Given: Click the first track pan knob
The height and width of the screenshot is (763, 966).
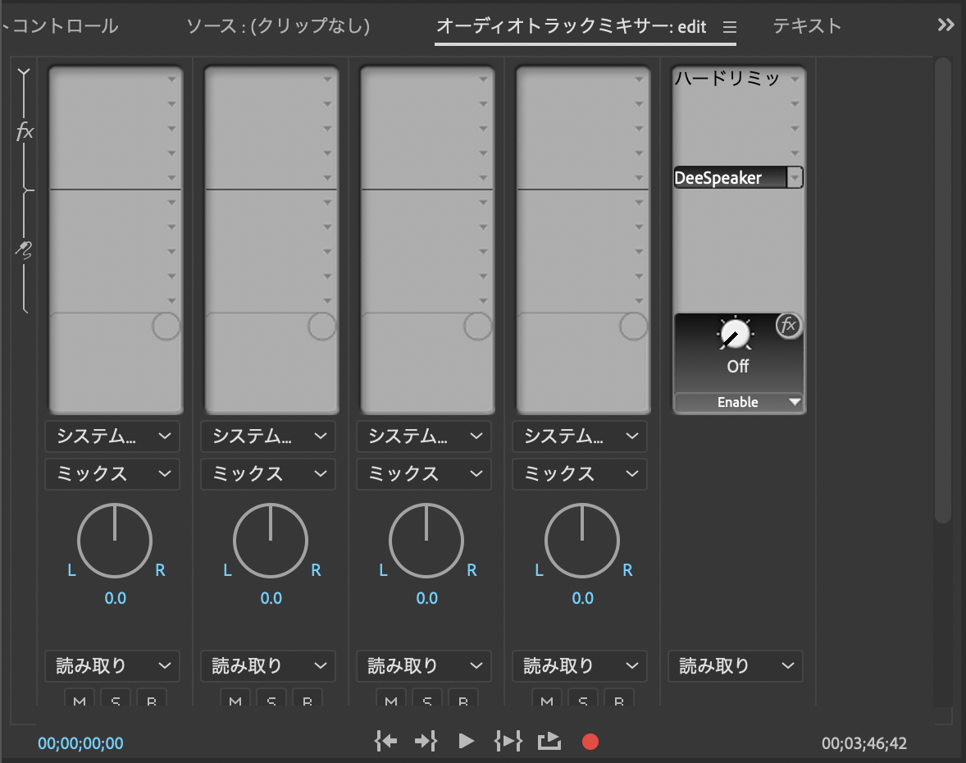Looking at the screenshot, I should click(x=115, y=541).
